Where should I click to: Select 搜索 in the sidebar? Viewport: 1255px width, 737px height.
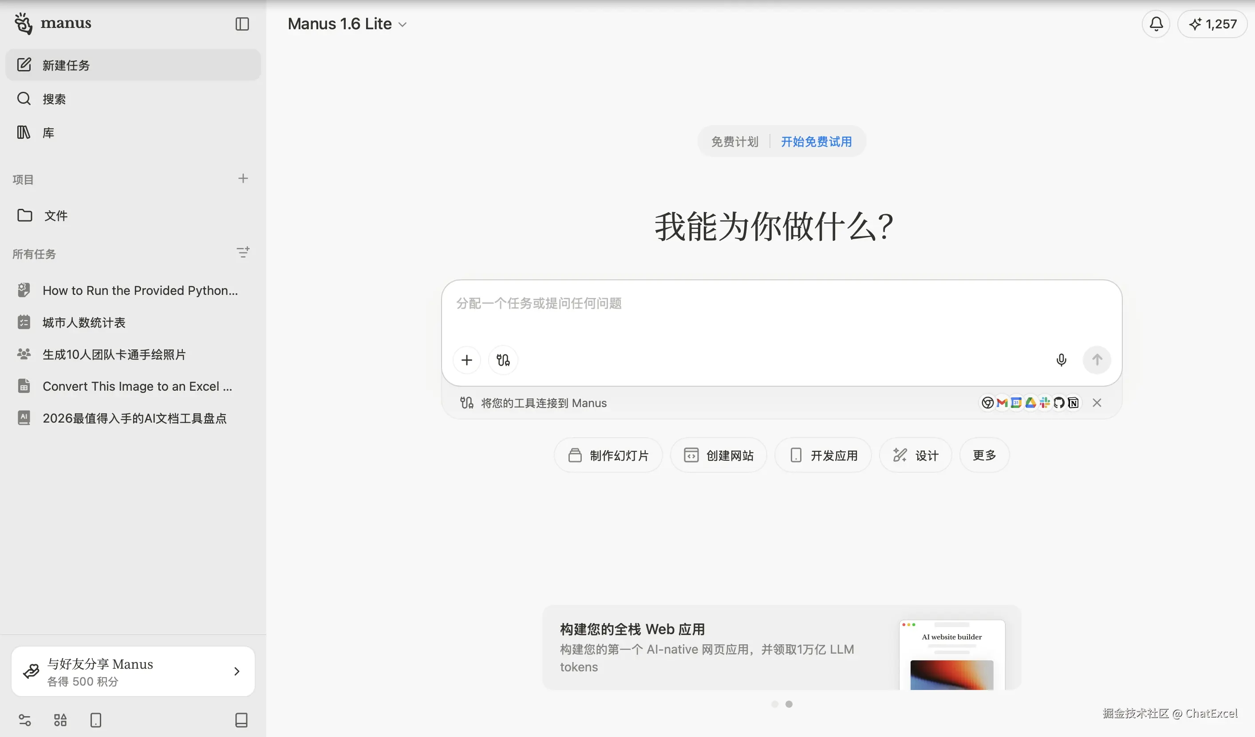click(54, 99)
